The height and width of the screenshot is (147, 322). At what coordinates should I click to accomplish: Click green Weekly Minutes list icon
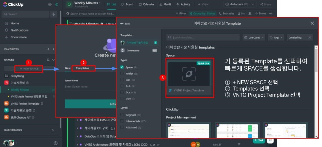(x=69, y=4)
